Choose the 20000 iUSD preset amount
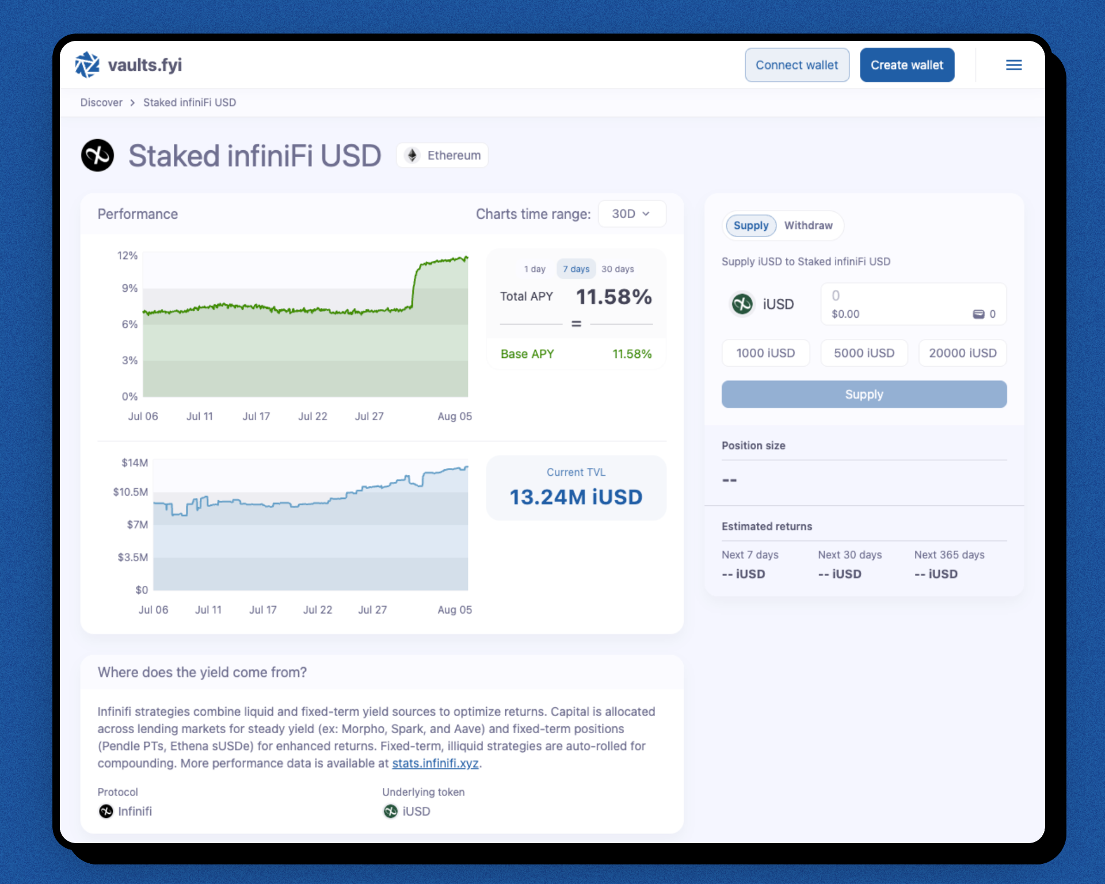Viewport: 1105px width, 884px height. pyautogui.click(x=962, y=353)
